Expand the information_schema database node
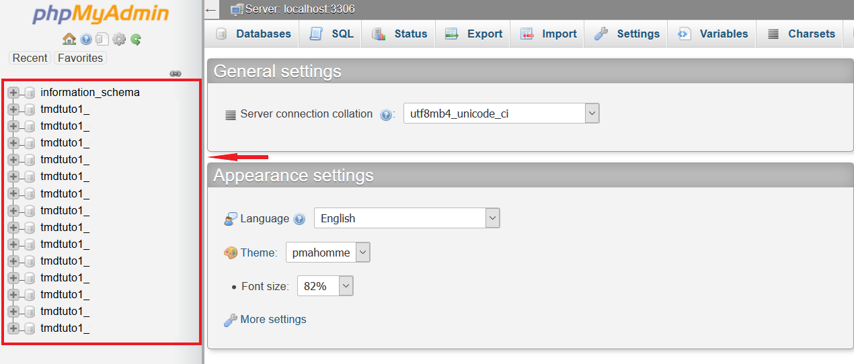 click(x=13, y=93)
